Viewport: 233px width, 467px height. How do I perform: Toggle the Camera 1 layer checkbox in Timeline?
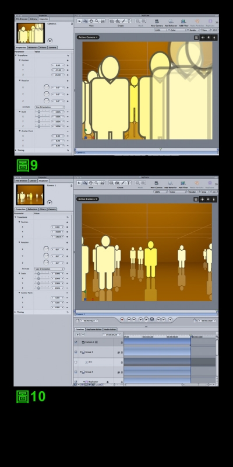[76, 342]
